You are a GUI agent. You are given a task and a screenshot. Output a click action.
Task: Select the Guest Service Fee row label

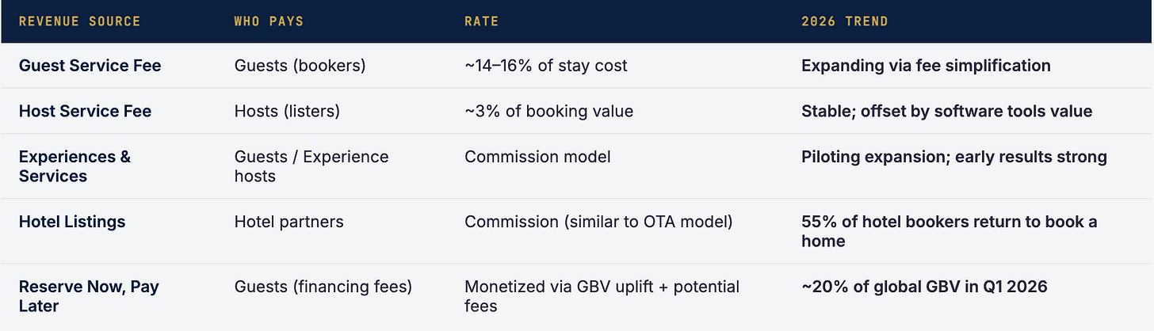click(90, 66)
